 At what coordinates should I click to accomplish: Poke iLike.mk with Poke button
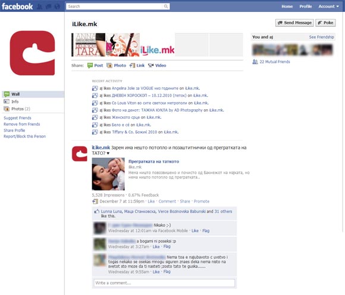(x=325, y=23)
